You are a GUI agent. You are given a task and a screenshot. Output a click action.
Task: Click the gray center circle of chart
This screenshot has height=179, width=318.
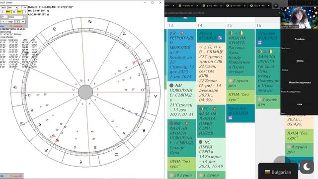(85, 92)
